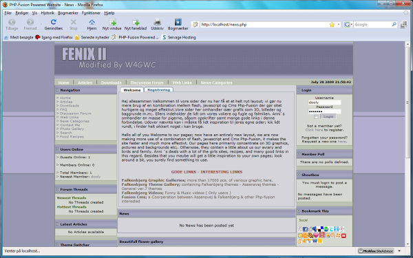Print page with Udskriv icon
This screenshot has width=413, height=258.
(x=157, y=25)
